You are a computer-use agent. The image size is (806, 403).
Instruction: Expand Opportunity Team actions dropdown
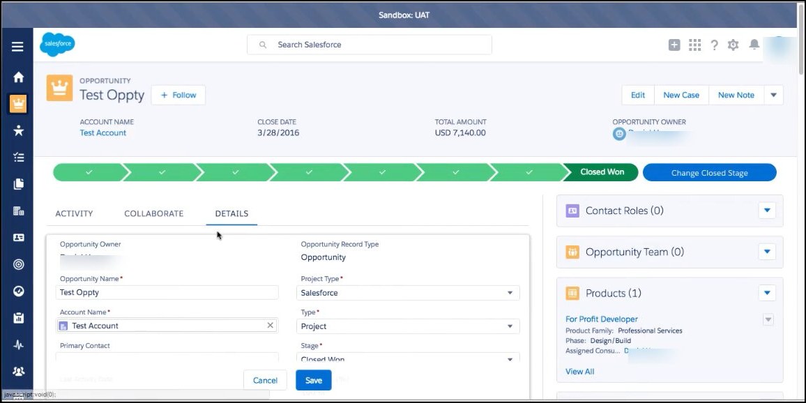pyautogui.click(x=767, y=252)
